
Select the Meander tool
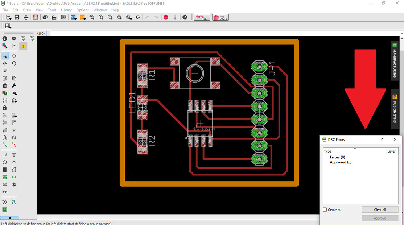(5, 137)
